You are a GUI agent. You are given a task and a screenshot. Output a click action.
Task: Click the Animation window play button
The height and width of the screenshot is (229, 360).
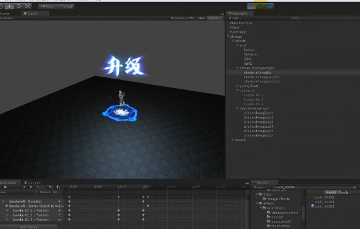click(6, 187)
